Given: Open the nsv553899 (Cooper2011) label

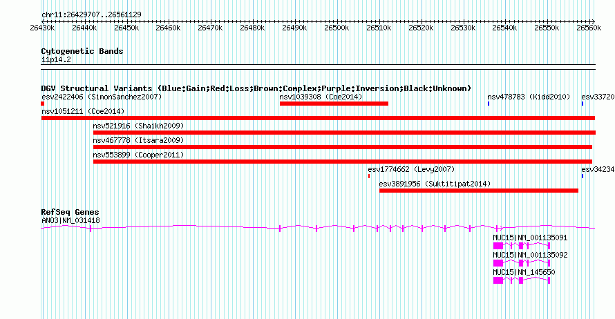Looking at the screenshot, I should click(x=138, y=155).
